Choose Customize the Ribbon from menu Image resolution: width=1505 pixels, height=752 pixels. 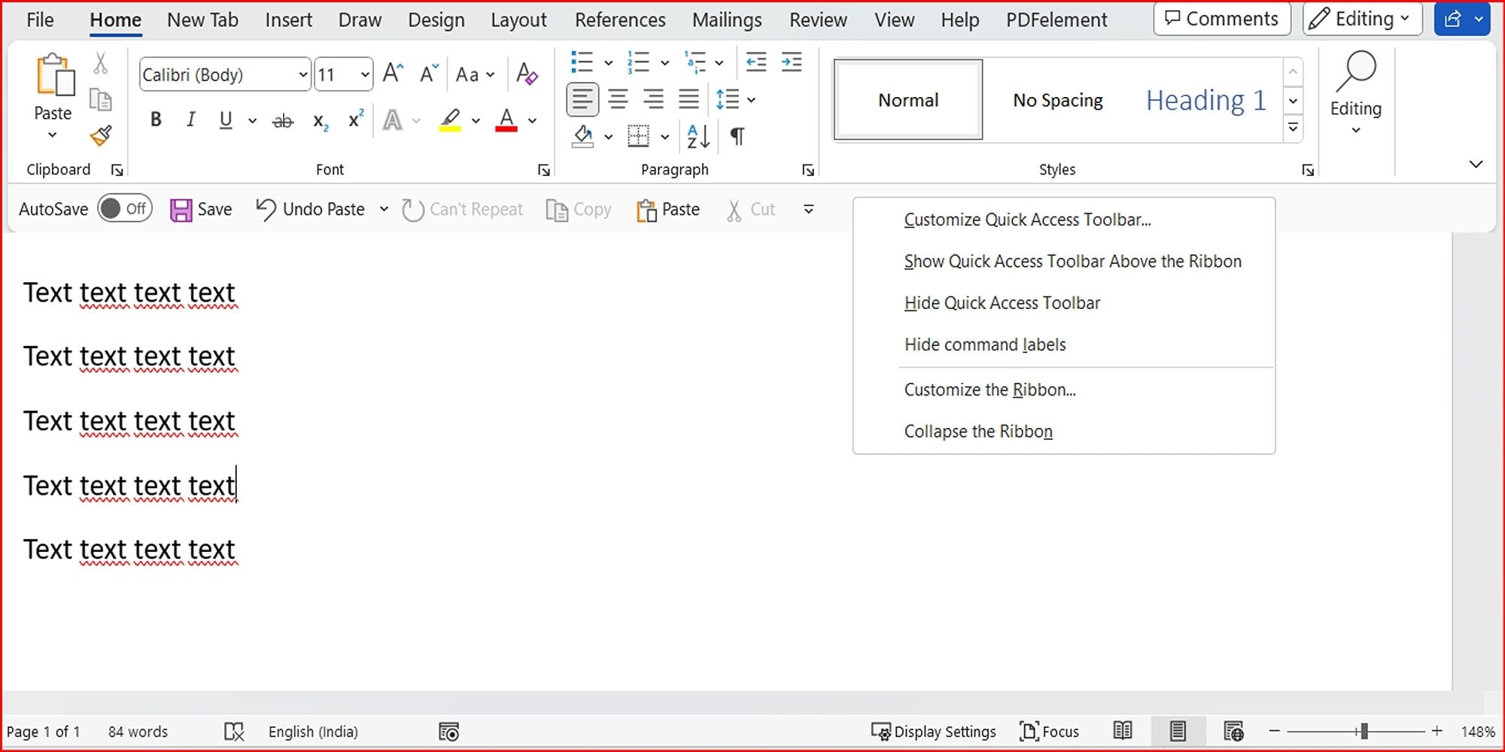tap(990, 389)
